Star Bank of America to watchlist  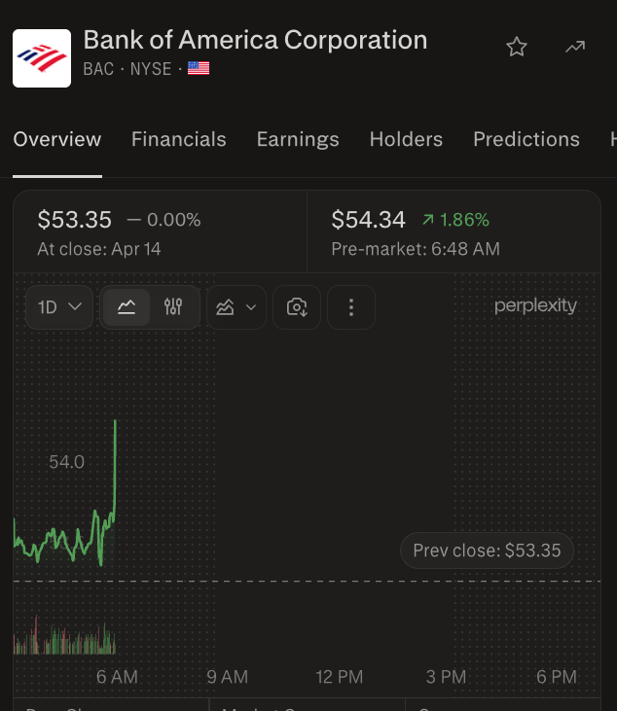click(517, 47)
